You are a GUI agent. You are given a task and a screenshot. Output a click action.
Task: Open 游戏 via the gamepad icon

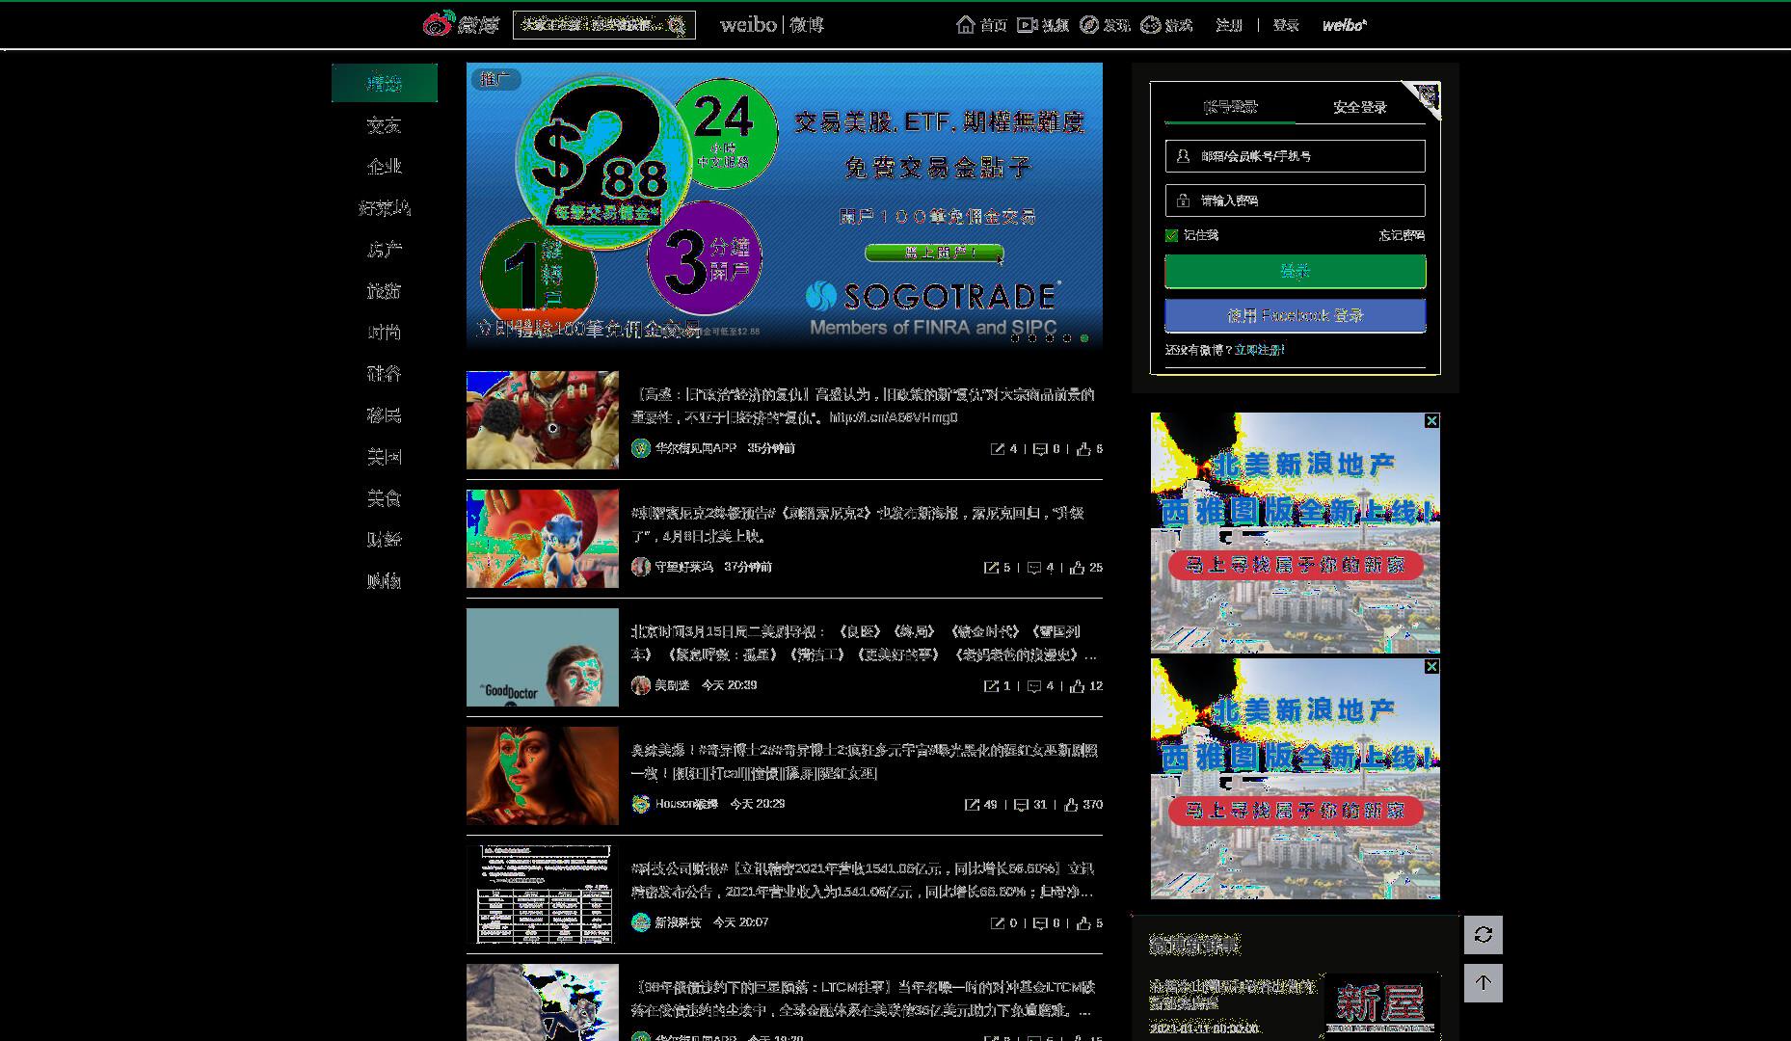1150,25
